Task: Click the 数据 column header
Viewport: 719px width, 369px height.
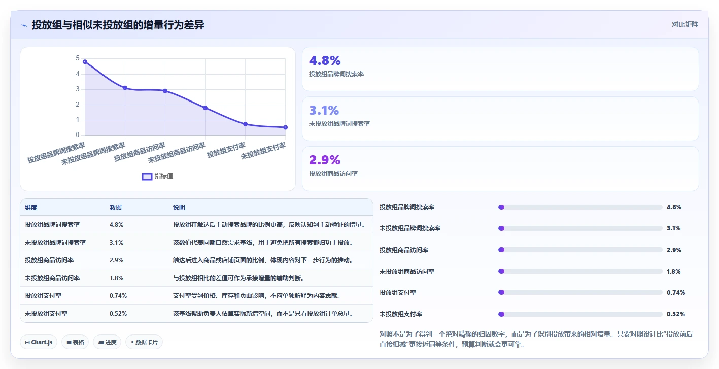Action: pyautogui.click(x=116, y=208)
